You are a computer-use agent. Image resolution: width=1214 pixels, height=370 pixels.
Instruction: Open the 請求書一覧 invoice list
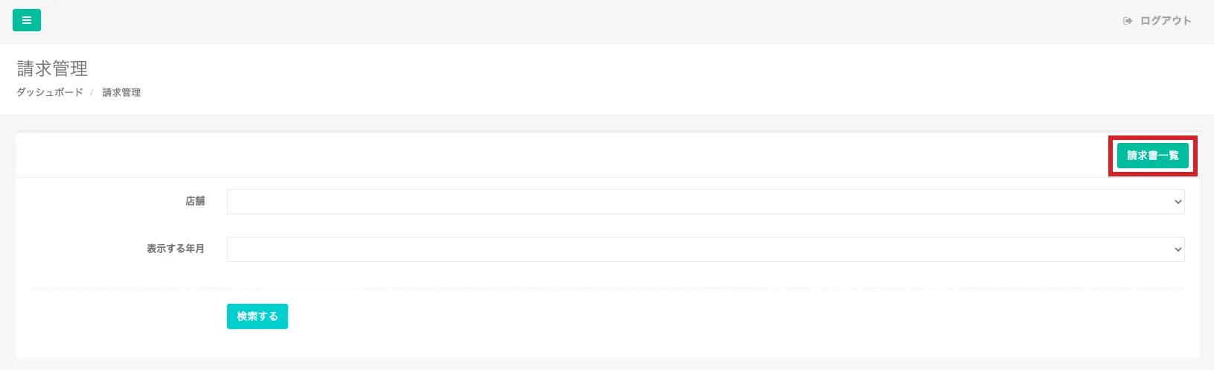pyautogui.click(x=1152, y=156)
